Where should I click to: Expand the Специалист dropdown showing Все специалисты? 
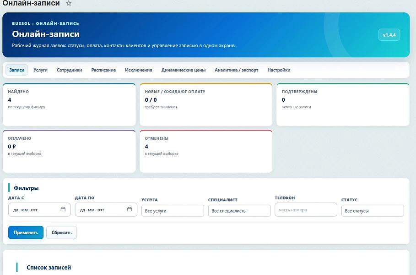click(x=239, y=211)
